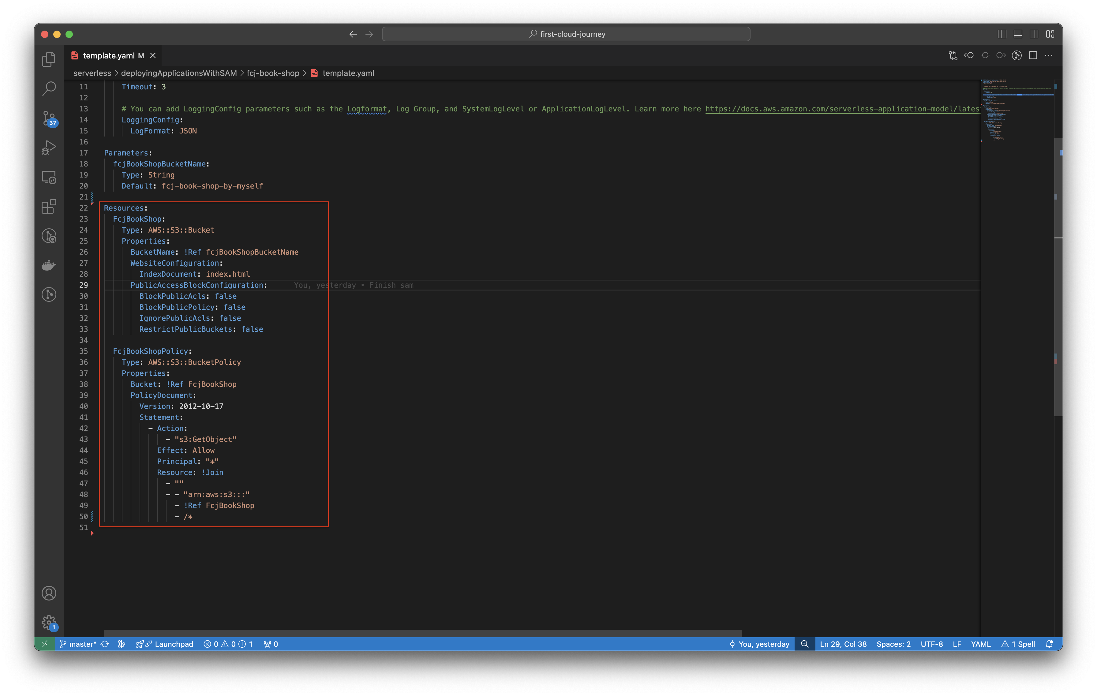
Task: Open Launchpad from the status bar
Action: 165,644
